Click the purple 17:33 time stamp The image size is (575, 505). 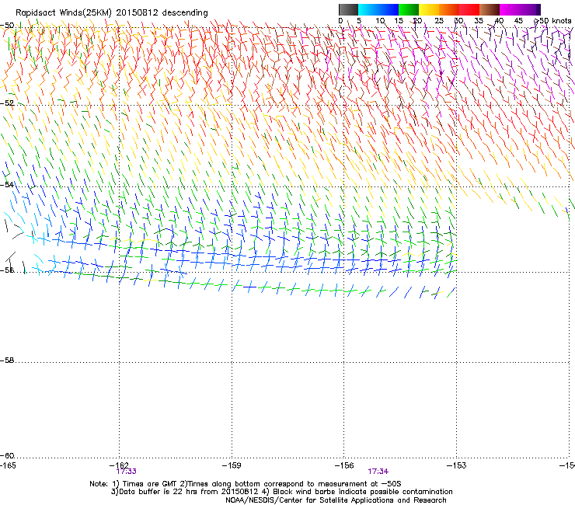point(126,472)
